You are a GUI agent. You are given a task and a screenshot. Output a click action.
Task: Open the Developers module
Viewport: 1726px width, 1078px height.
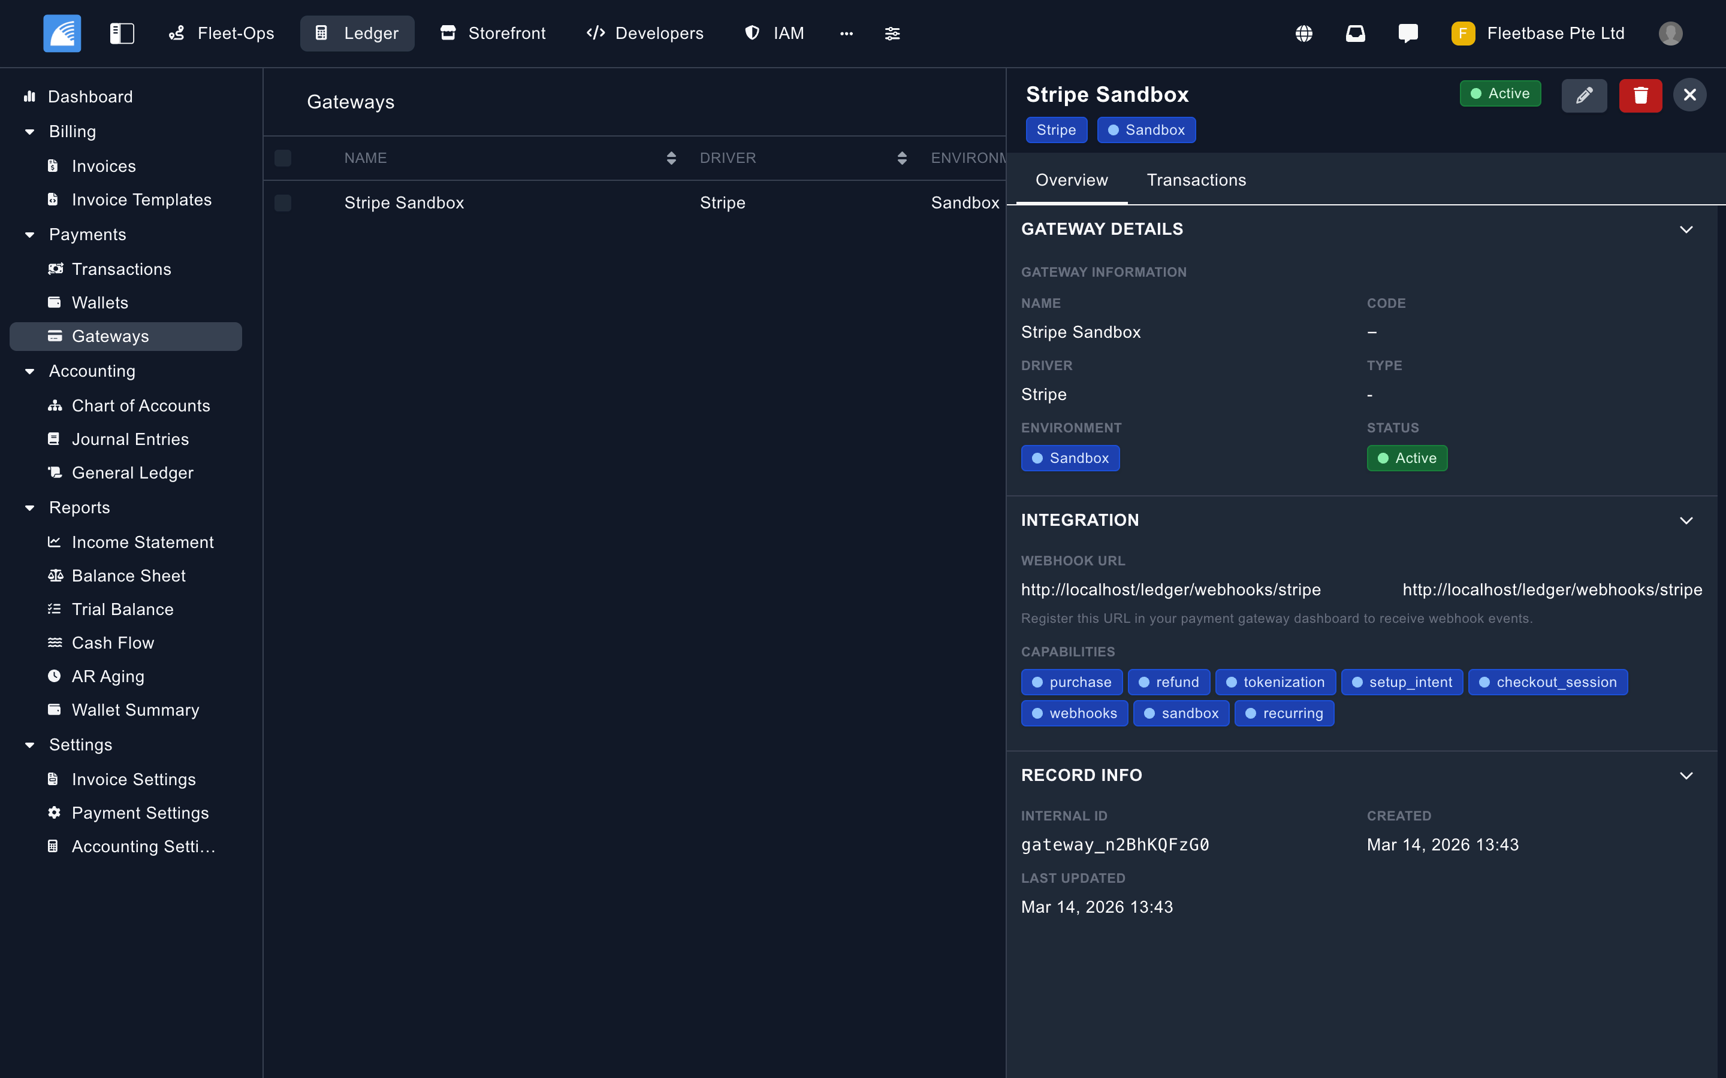click(x=645, y=34)
